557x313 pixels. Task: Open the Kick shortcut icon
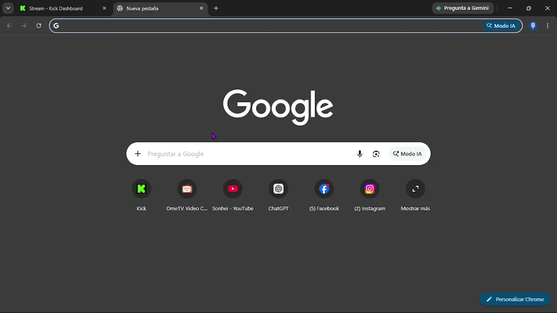pyautogui.click(x=141, y=189)
